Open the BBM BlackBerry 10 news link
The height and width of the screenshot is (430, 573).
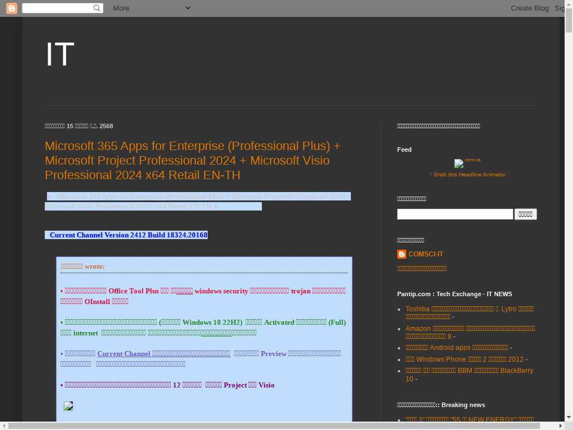click(469, 375)
